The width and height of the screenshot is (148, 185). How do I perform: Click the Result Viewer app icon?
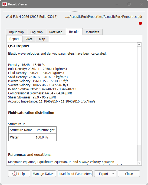tap(5, 4)
